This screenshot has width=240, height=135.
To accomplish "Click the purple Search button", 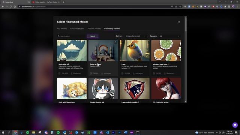I will pyautogui.click(x=93, y=36).
